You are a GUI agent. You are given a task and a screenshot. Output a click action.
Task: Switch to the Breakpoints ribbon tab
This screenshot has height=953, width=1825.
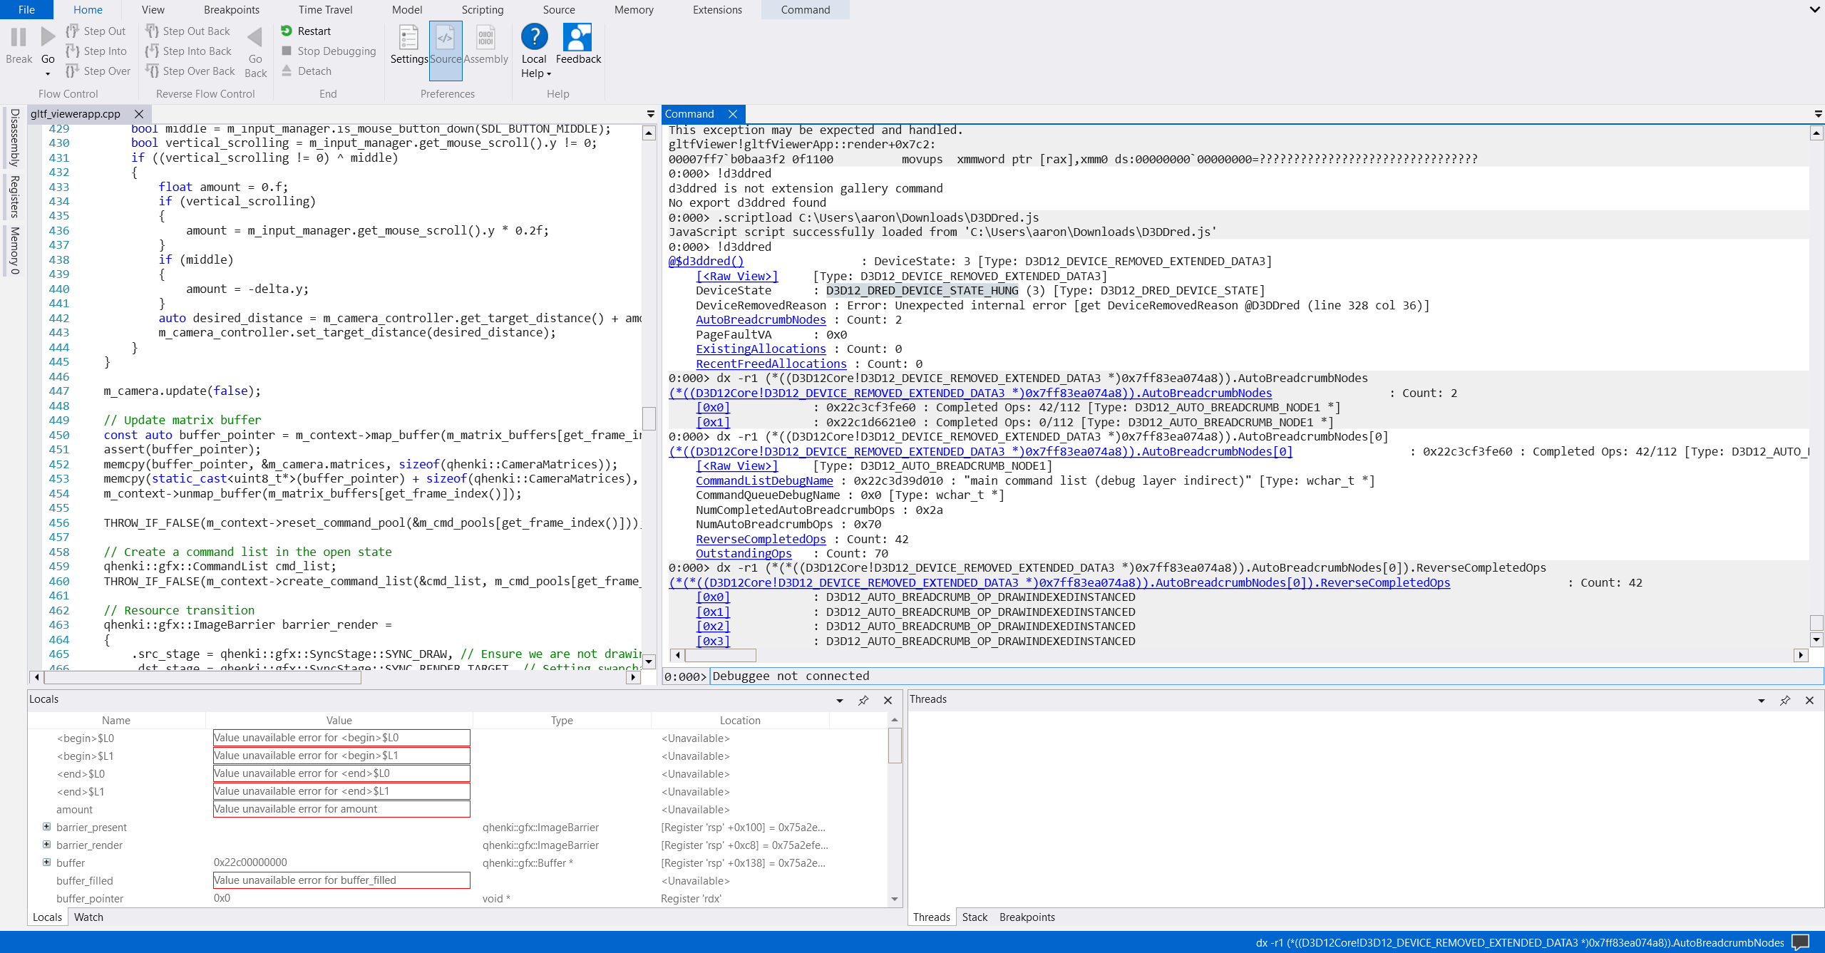click(232, 9)
